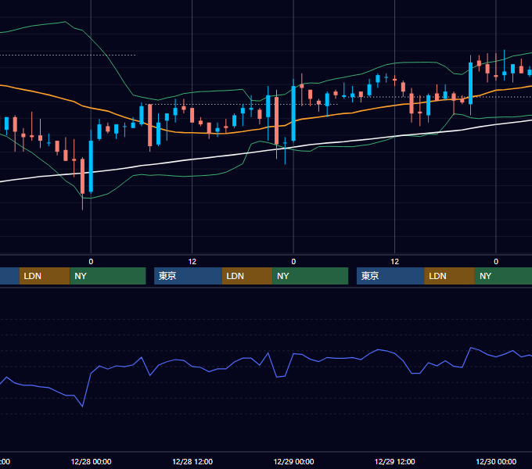The width and height of the screenshot is (532, 469).
Task: Select the NY session bar starting before 12/30 00:00
Action: coord(503,276)
